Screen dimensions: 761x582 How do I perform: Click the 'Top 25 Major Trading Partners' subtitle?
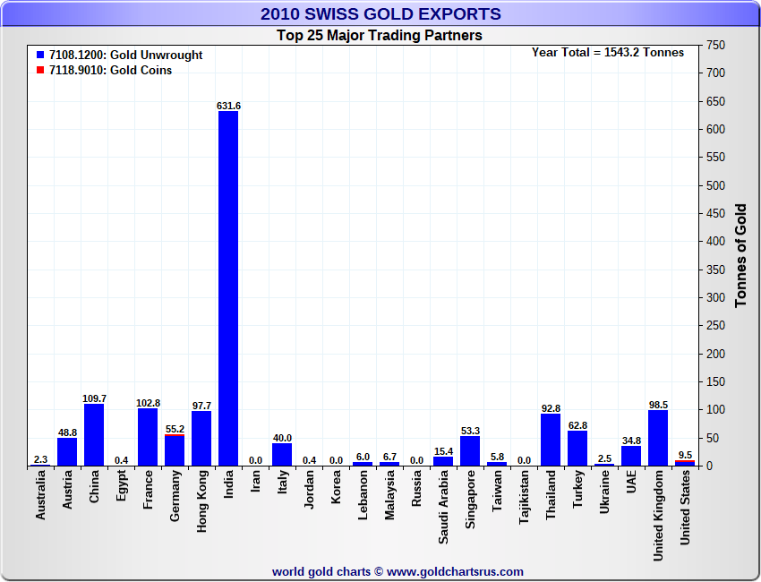(380, 36)
